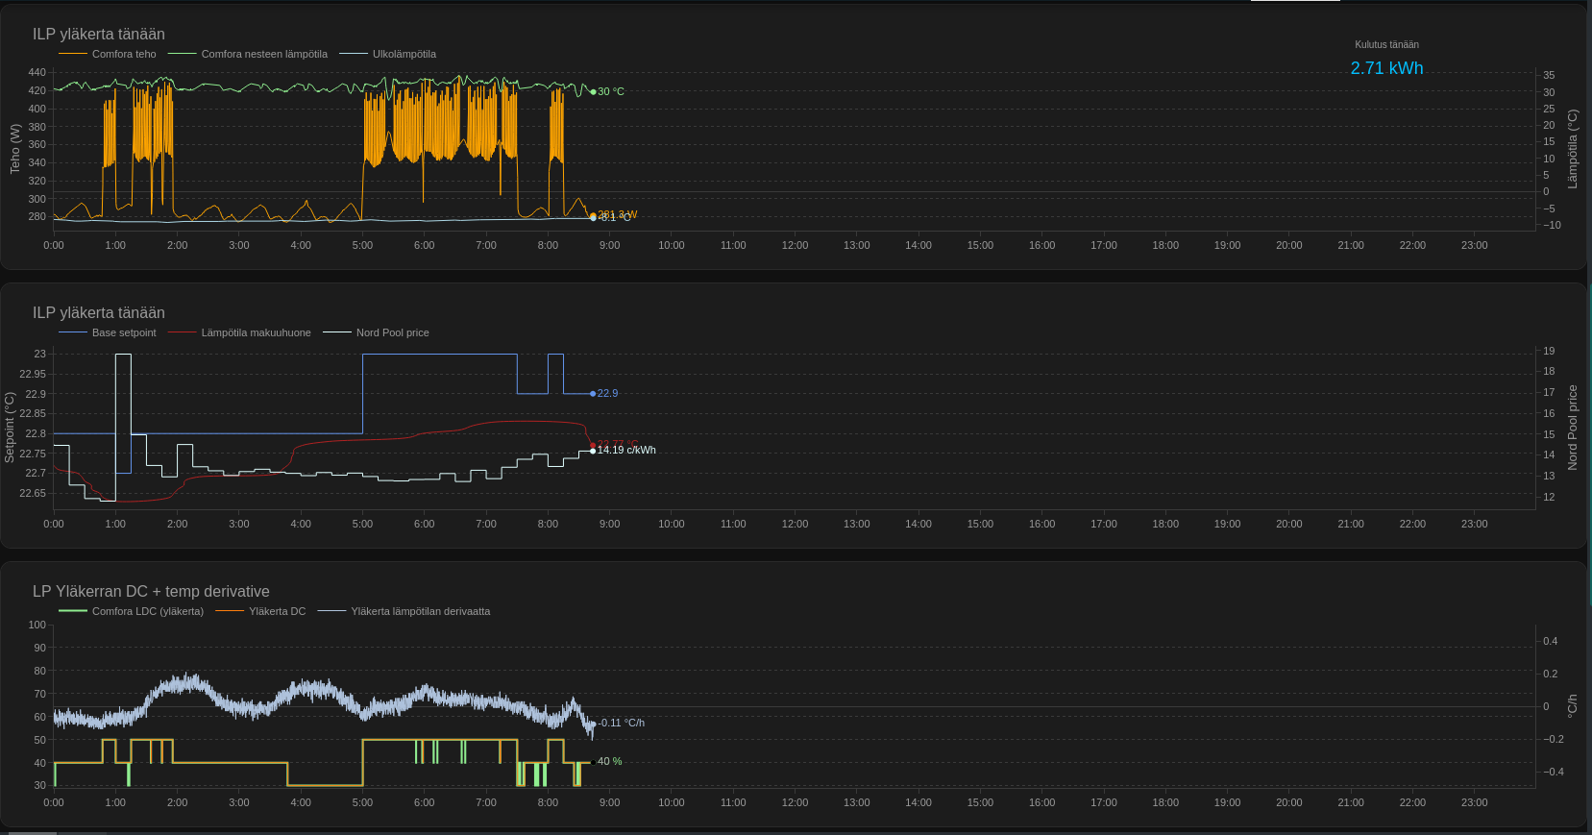This screenshot has width=1592, height=835.
Task: Click the green Comfora LDC legend line
Action: [x=73, y=611]
